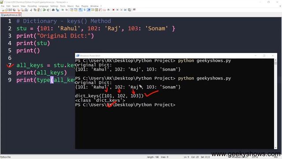Open the Run menu
The image size is (282, 159).
[78, 6]
